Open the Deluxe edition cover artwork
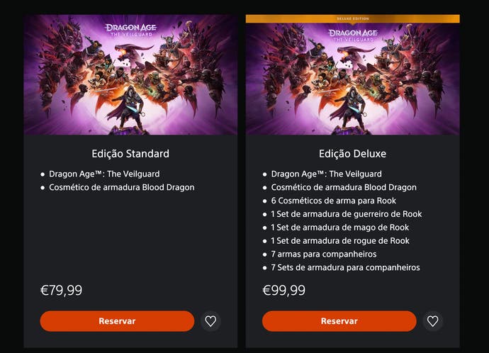Image resolution: width=489 pixels, height=353 pixels. (x=353, y=79)
